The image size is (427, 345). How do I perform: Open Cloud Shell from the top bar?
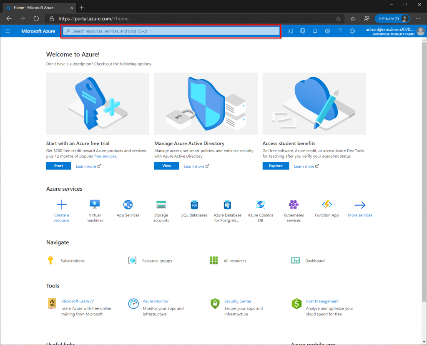pyautogui.click(x=290, y=31)
